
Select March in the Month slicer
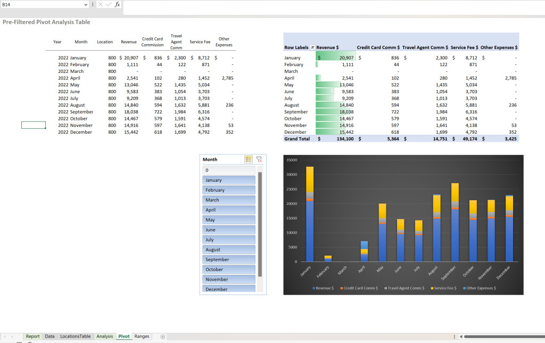tap(229, 200)
